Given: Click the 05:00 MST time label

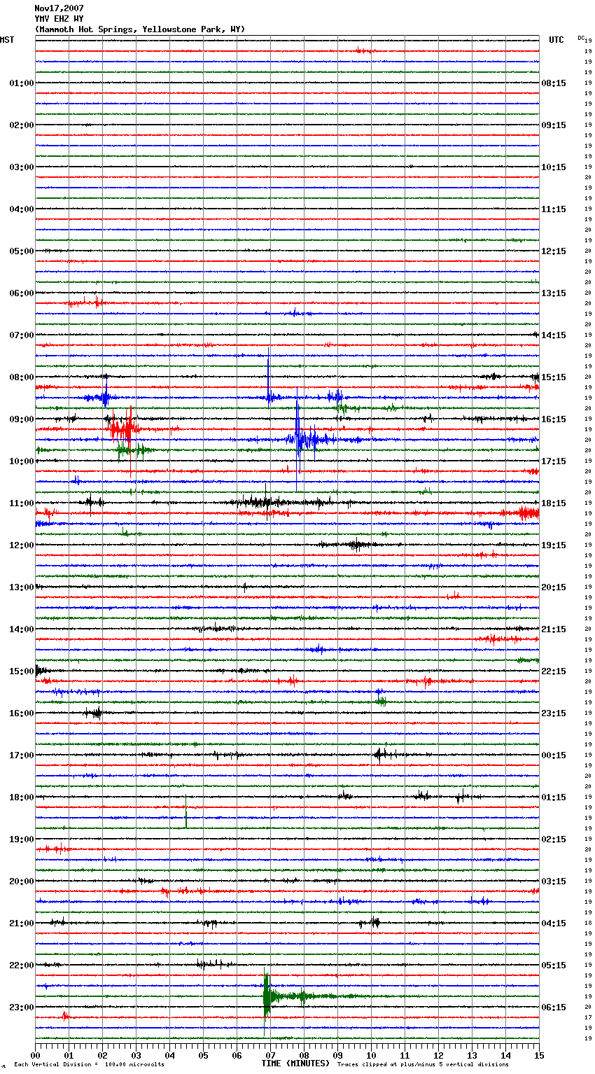Looking at the screenshot, I should [22, 251].
